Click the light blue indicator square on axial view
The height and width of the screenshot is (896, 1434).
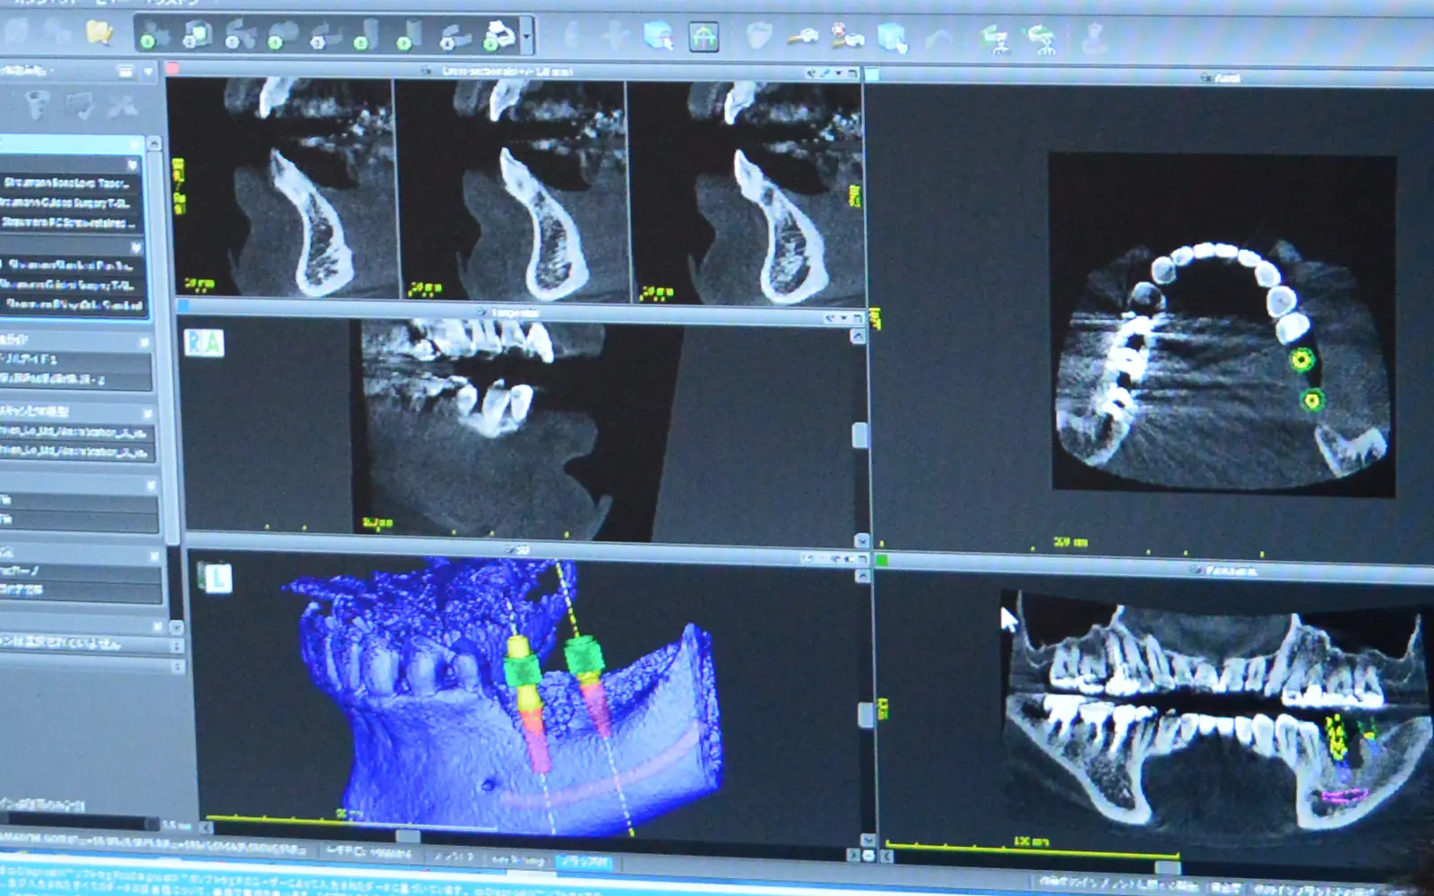click(x=872, y=74)
